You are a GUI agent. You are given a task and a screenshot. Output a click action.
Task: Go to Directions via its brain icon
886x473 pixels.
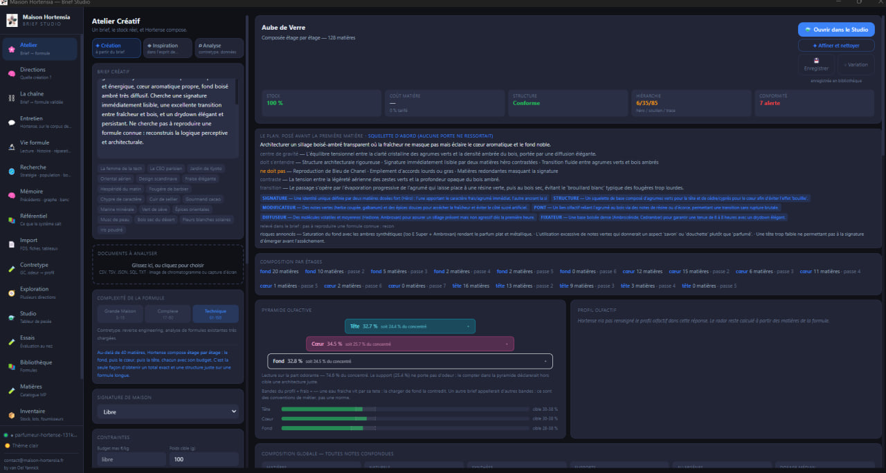click(12, 73)
